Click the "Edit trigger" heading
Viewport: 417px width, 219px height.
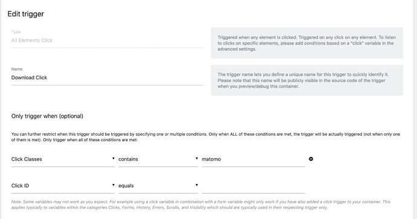tap(25, 14)
